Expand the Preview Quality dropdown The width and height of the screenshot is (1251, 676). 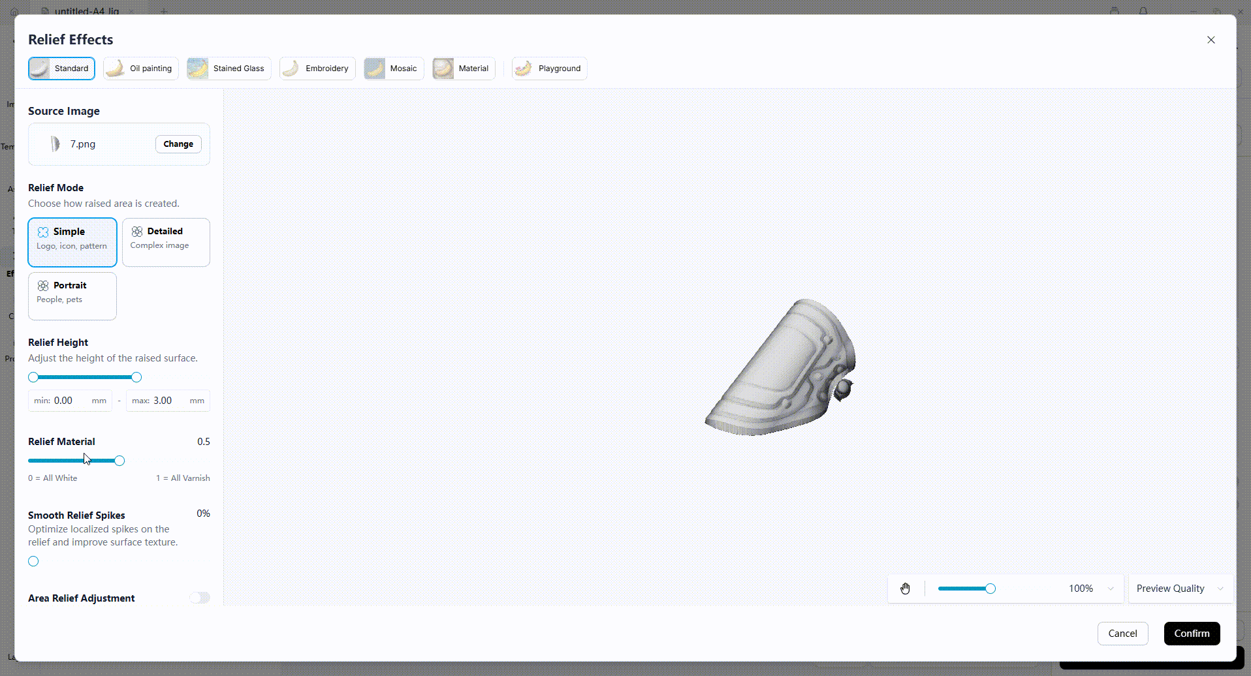pos(1180,589)
